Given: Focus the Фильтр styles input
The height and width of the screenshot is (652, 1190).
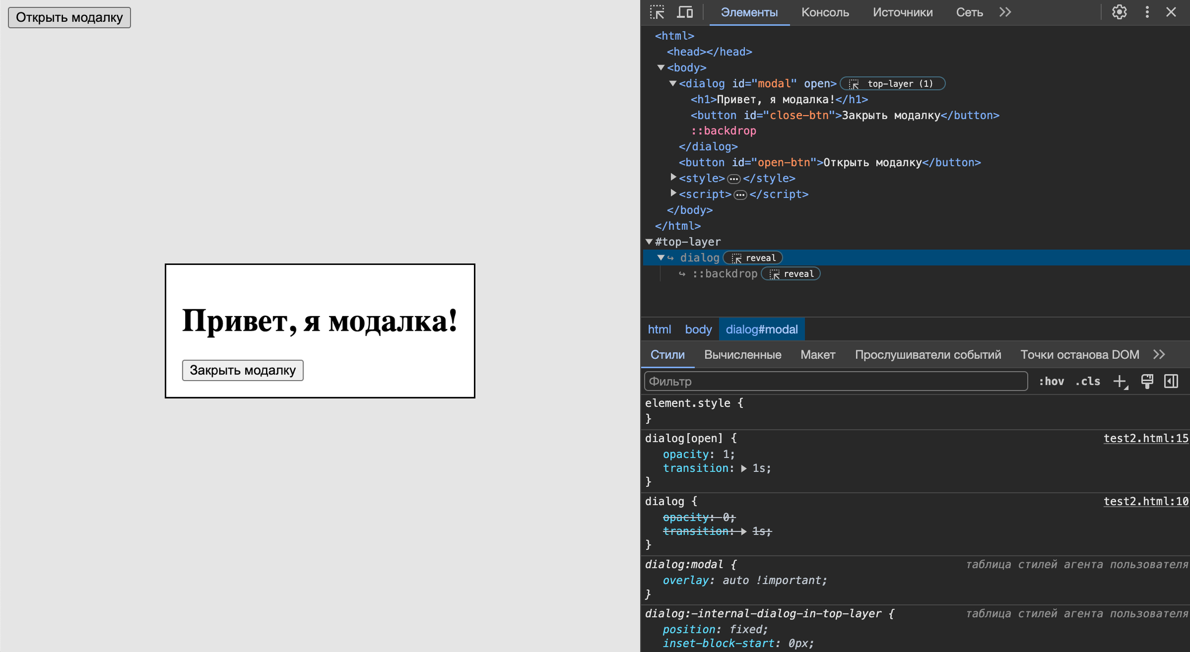Looking at the screenshot, I should tap(836, 381).
